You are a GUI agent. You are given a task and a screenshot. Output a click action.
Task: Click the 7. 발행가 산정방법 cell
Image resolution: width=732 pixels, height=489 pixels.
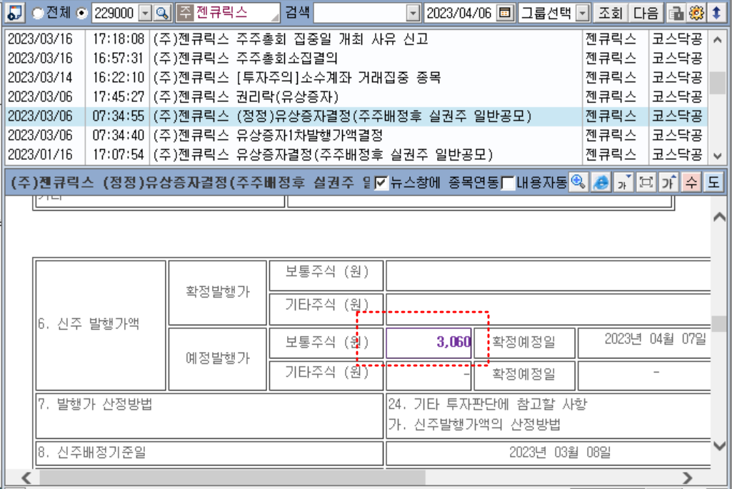[209, 415]
